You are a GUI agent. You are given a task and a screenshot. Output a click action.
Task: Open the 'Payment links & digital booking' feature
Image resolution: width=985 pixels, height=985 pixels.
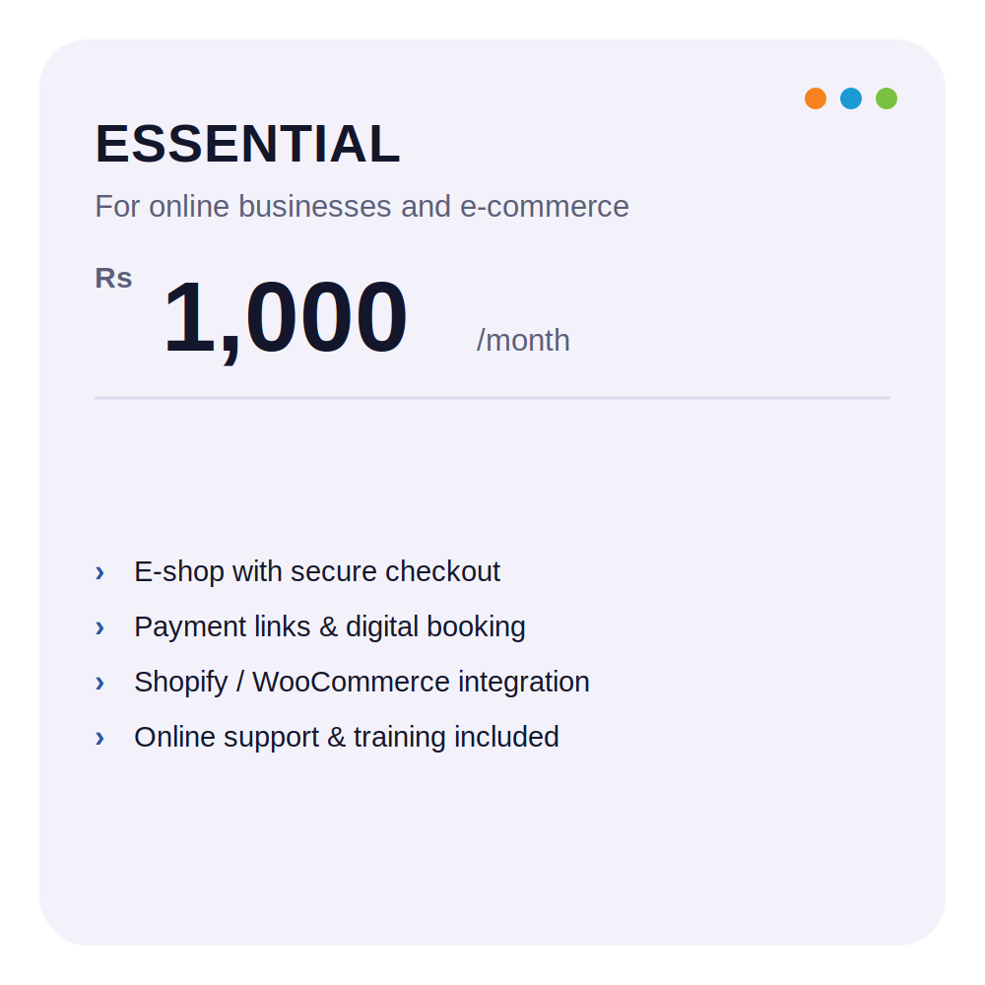[330, 627]
